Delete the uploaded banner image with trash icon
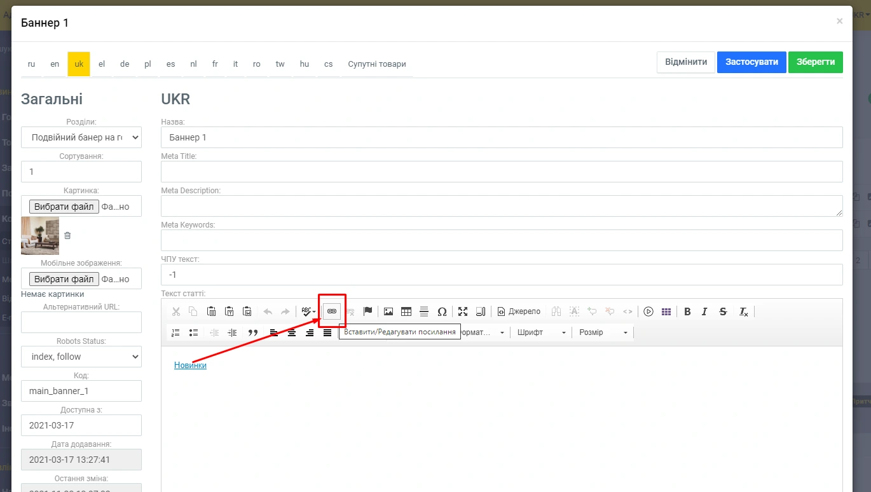This screenshot has width=871, height=492. 68,235
